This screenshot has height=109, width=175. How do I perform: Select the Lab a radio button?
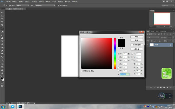pos(132,57)
